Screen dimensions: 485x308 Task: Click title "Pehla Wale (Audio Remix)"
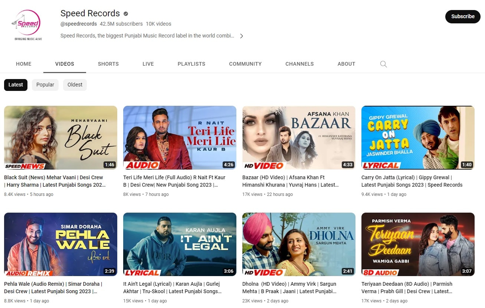pos(53,288)
